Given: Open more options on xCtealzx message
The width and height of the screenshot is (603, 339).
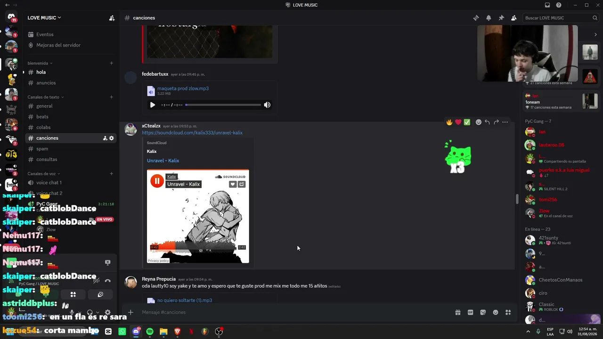Looking at the screenshot, I should [505, 122].
